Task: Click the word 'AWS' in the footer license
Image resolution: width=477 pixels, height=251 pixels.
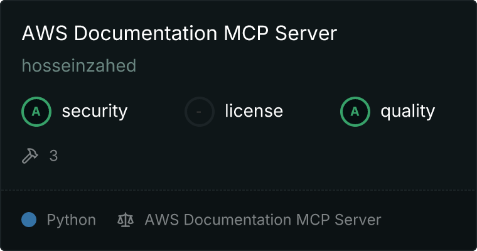Action: (x=159, y=220)
